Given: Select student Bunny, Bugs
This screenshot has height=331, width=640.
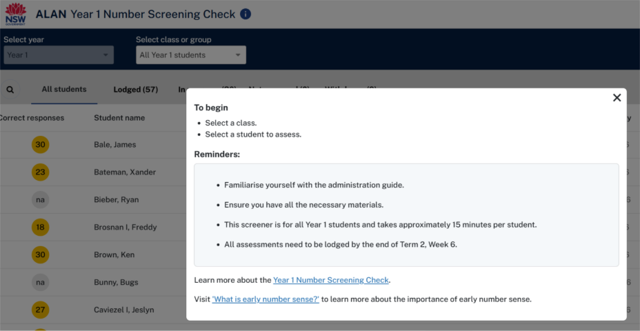Looking at the screenshot, I should click(116, 282).
